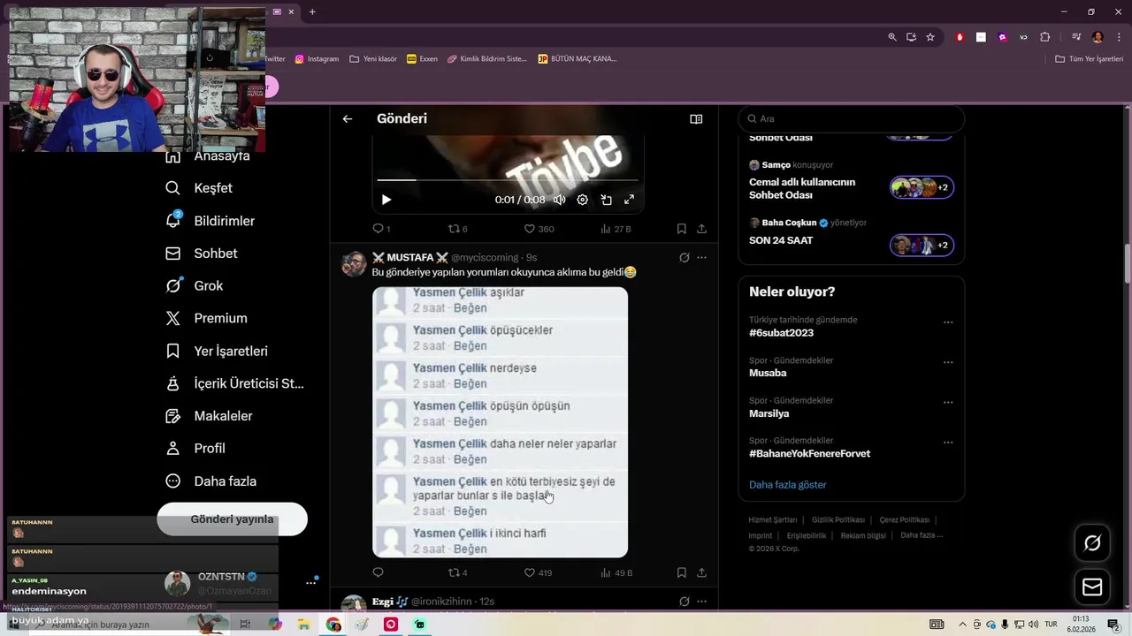The image size is (1132, 636).
Task: Play the Tövbe video
Action: click(386, 200)
